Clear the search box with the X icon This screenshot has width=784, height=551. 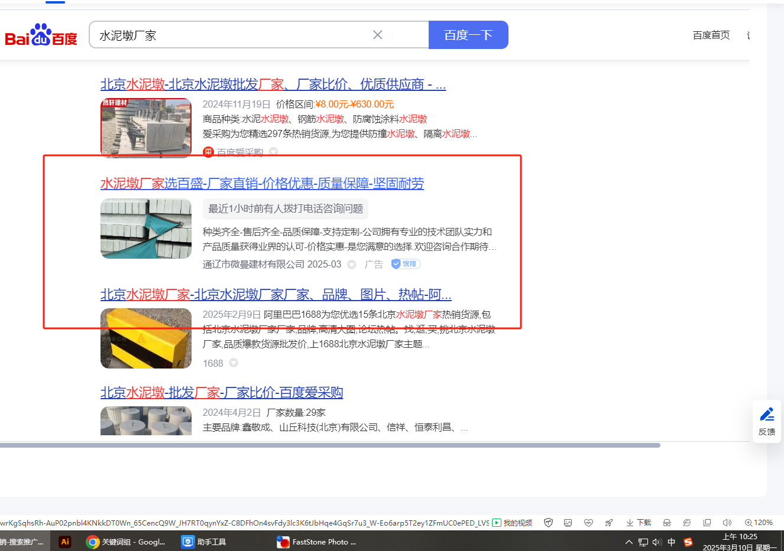pos(378,35)
